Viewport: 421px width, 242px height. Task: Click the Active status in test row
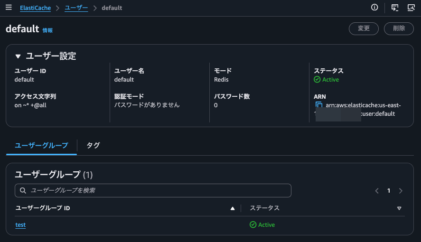coord(262,225)
